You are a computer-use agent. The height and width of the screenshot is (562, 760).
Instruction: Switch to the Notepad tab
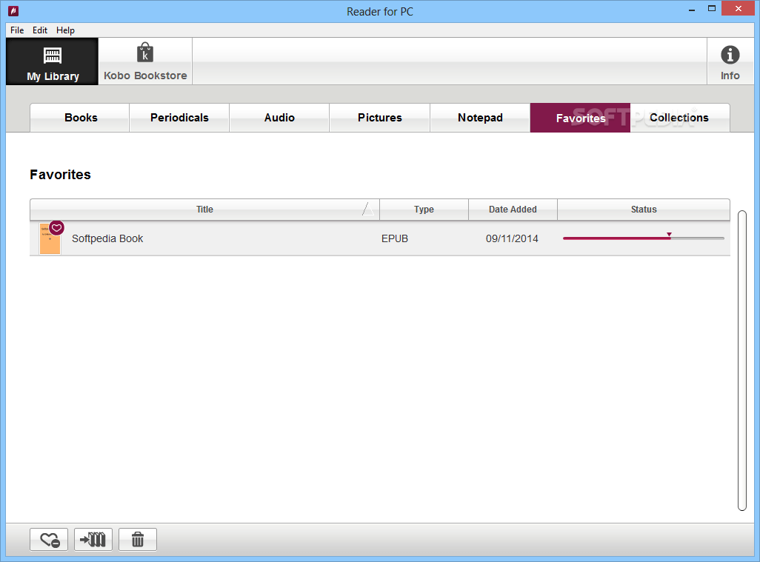point(480,118)
